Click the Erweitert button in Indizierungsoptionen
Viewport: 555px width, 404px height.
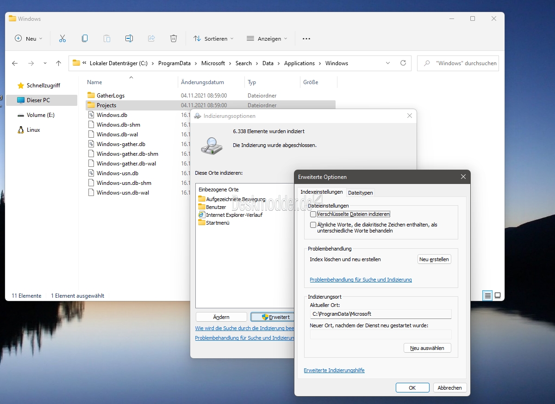273,317
